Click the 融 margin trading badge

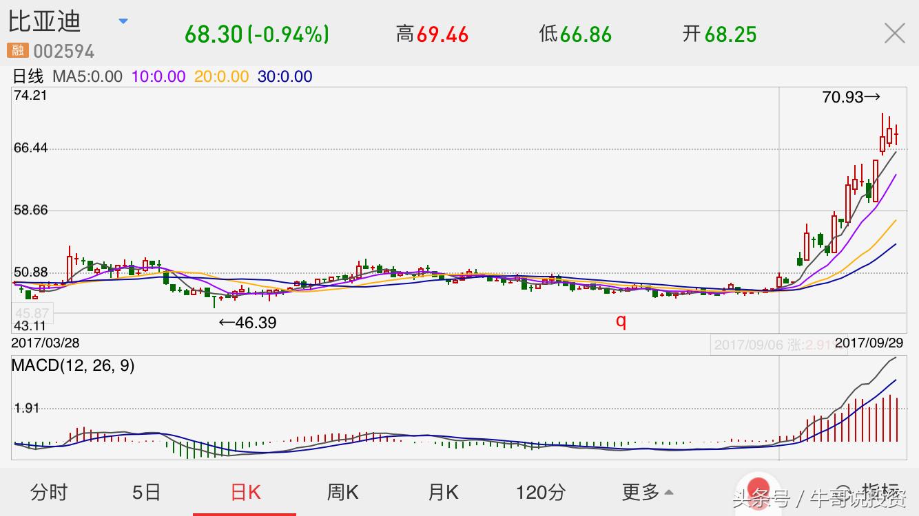coord(17,50)
